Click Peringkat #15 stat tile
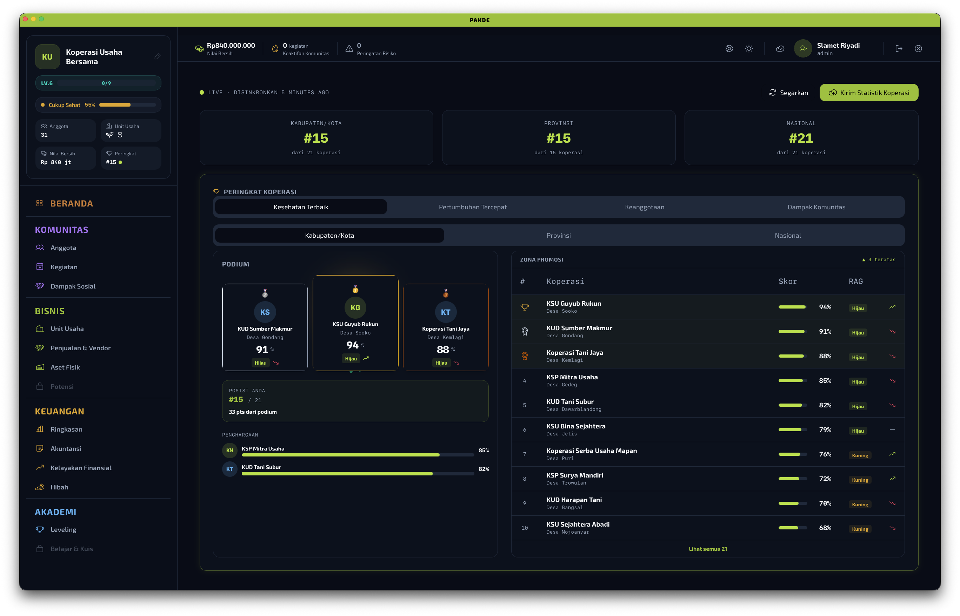The height and width of the screenshot is (616, 960). point(131,158)
